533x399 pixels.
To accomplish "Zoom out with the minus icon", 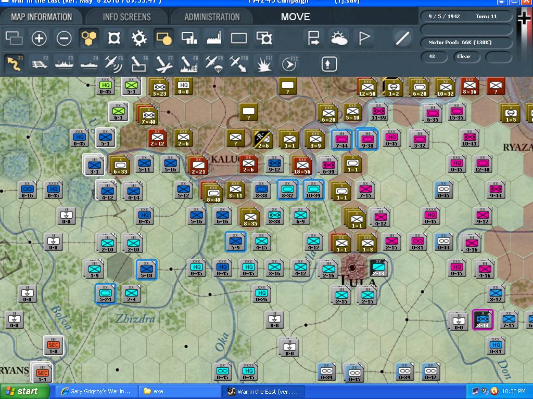I will click(64, 38).
